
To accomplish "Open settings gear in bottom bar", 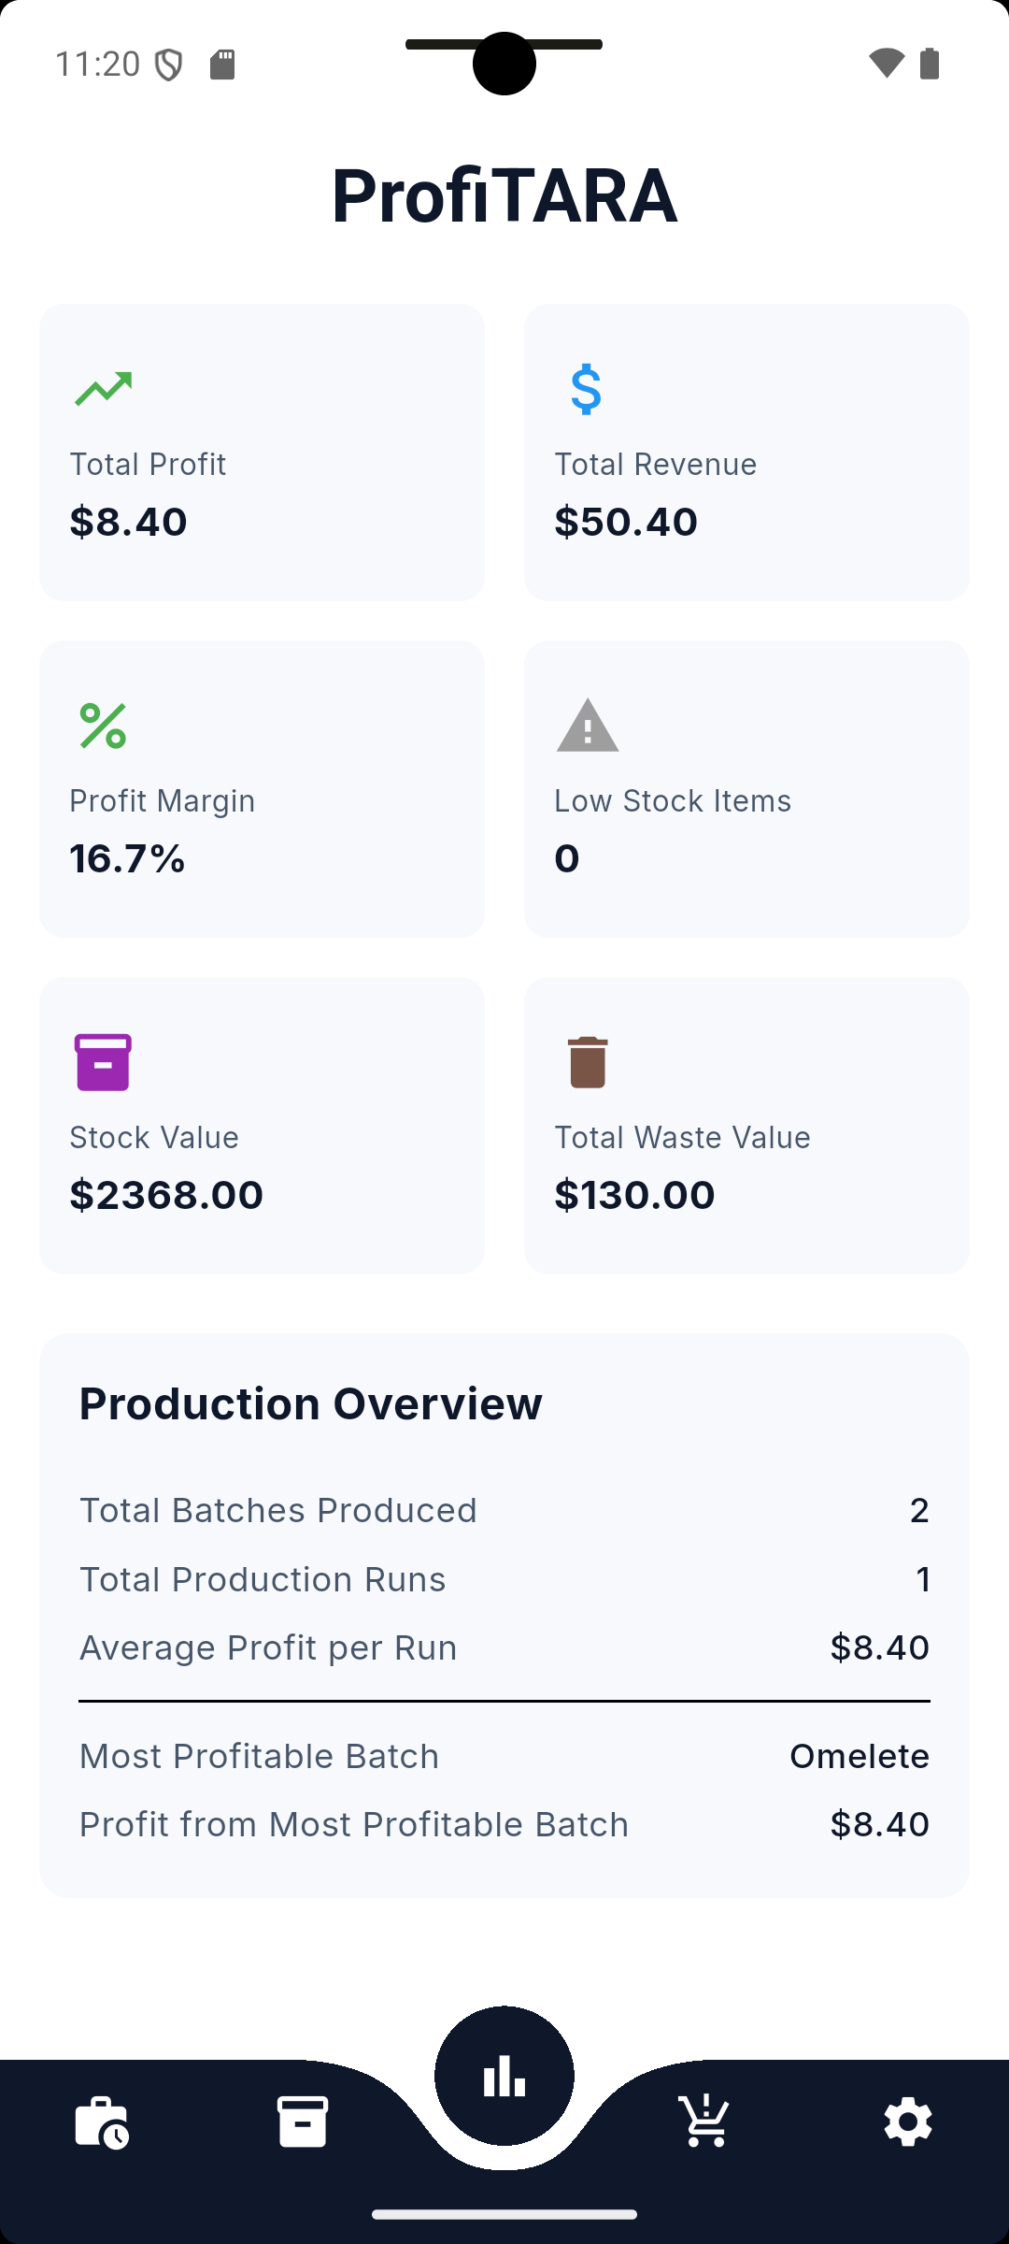I will coord(908,2122).
